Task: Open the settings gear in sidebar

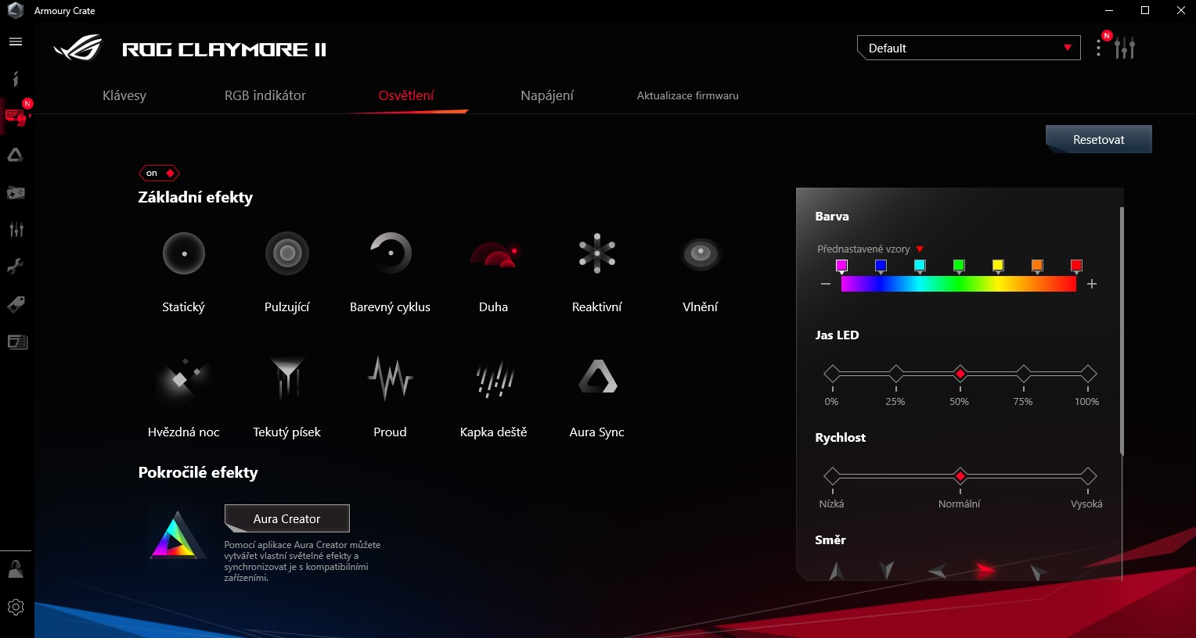Action: coord(16,607)
